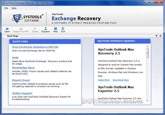Click the application icon in the title bar
The height and width of the screenshot is (115, 165).
[x=3, y=3]
